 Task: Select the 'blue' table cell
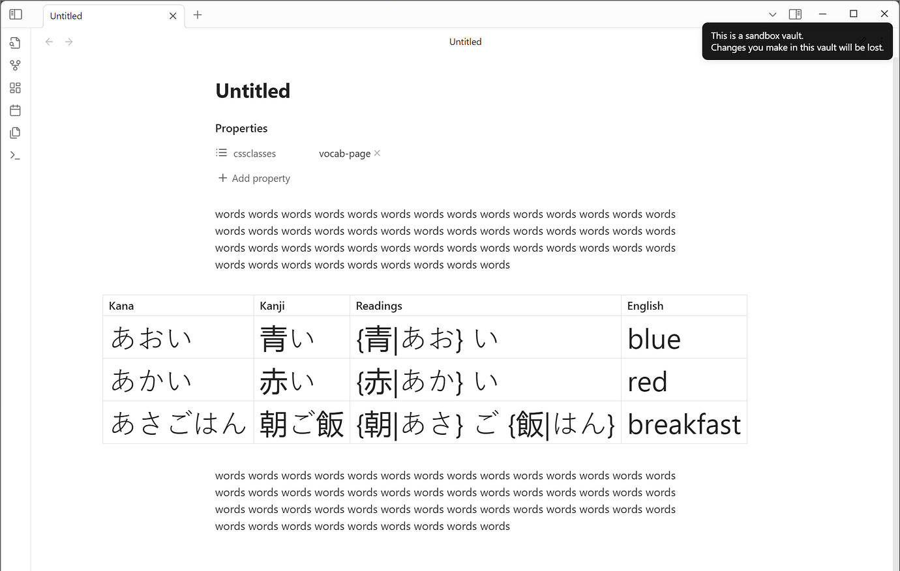point(684,338)
